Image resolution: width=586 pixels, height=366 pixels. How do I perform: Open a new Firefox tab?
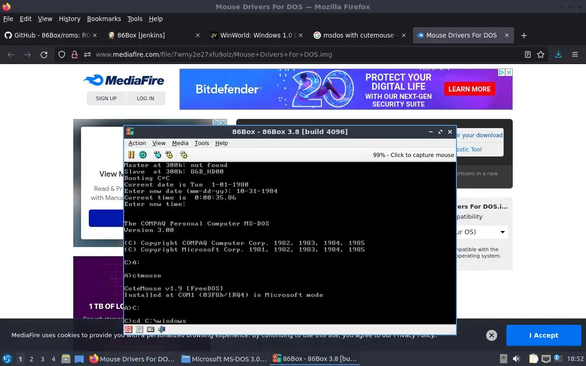click(524, 35)
